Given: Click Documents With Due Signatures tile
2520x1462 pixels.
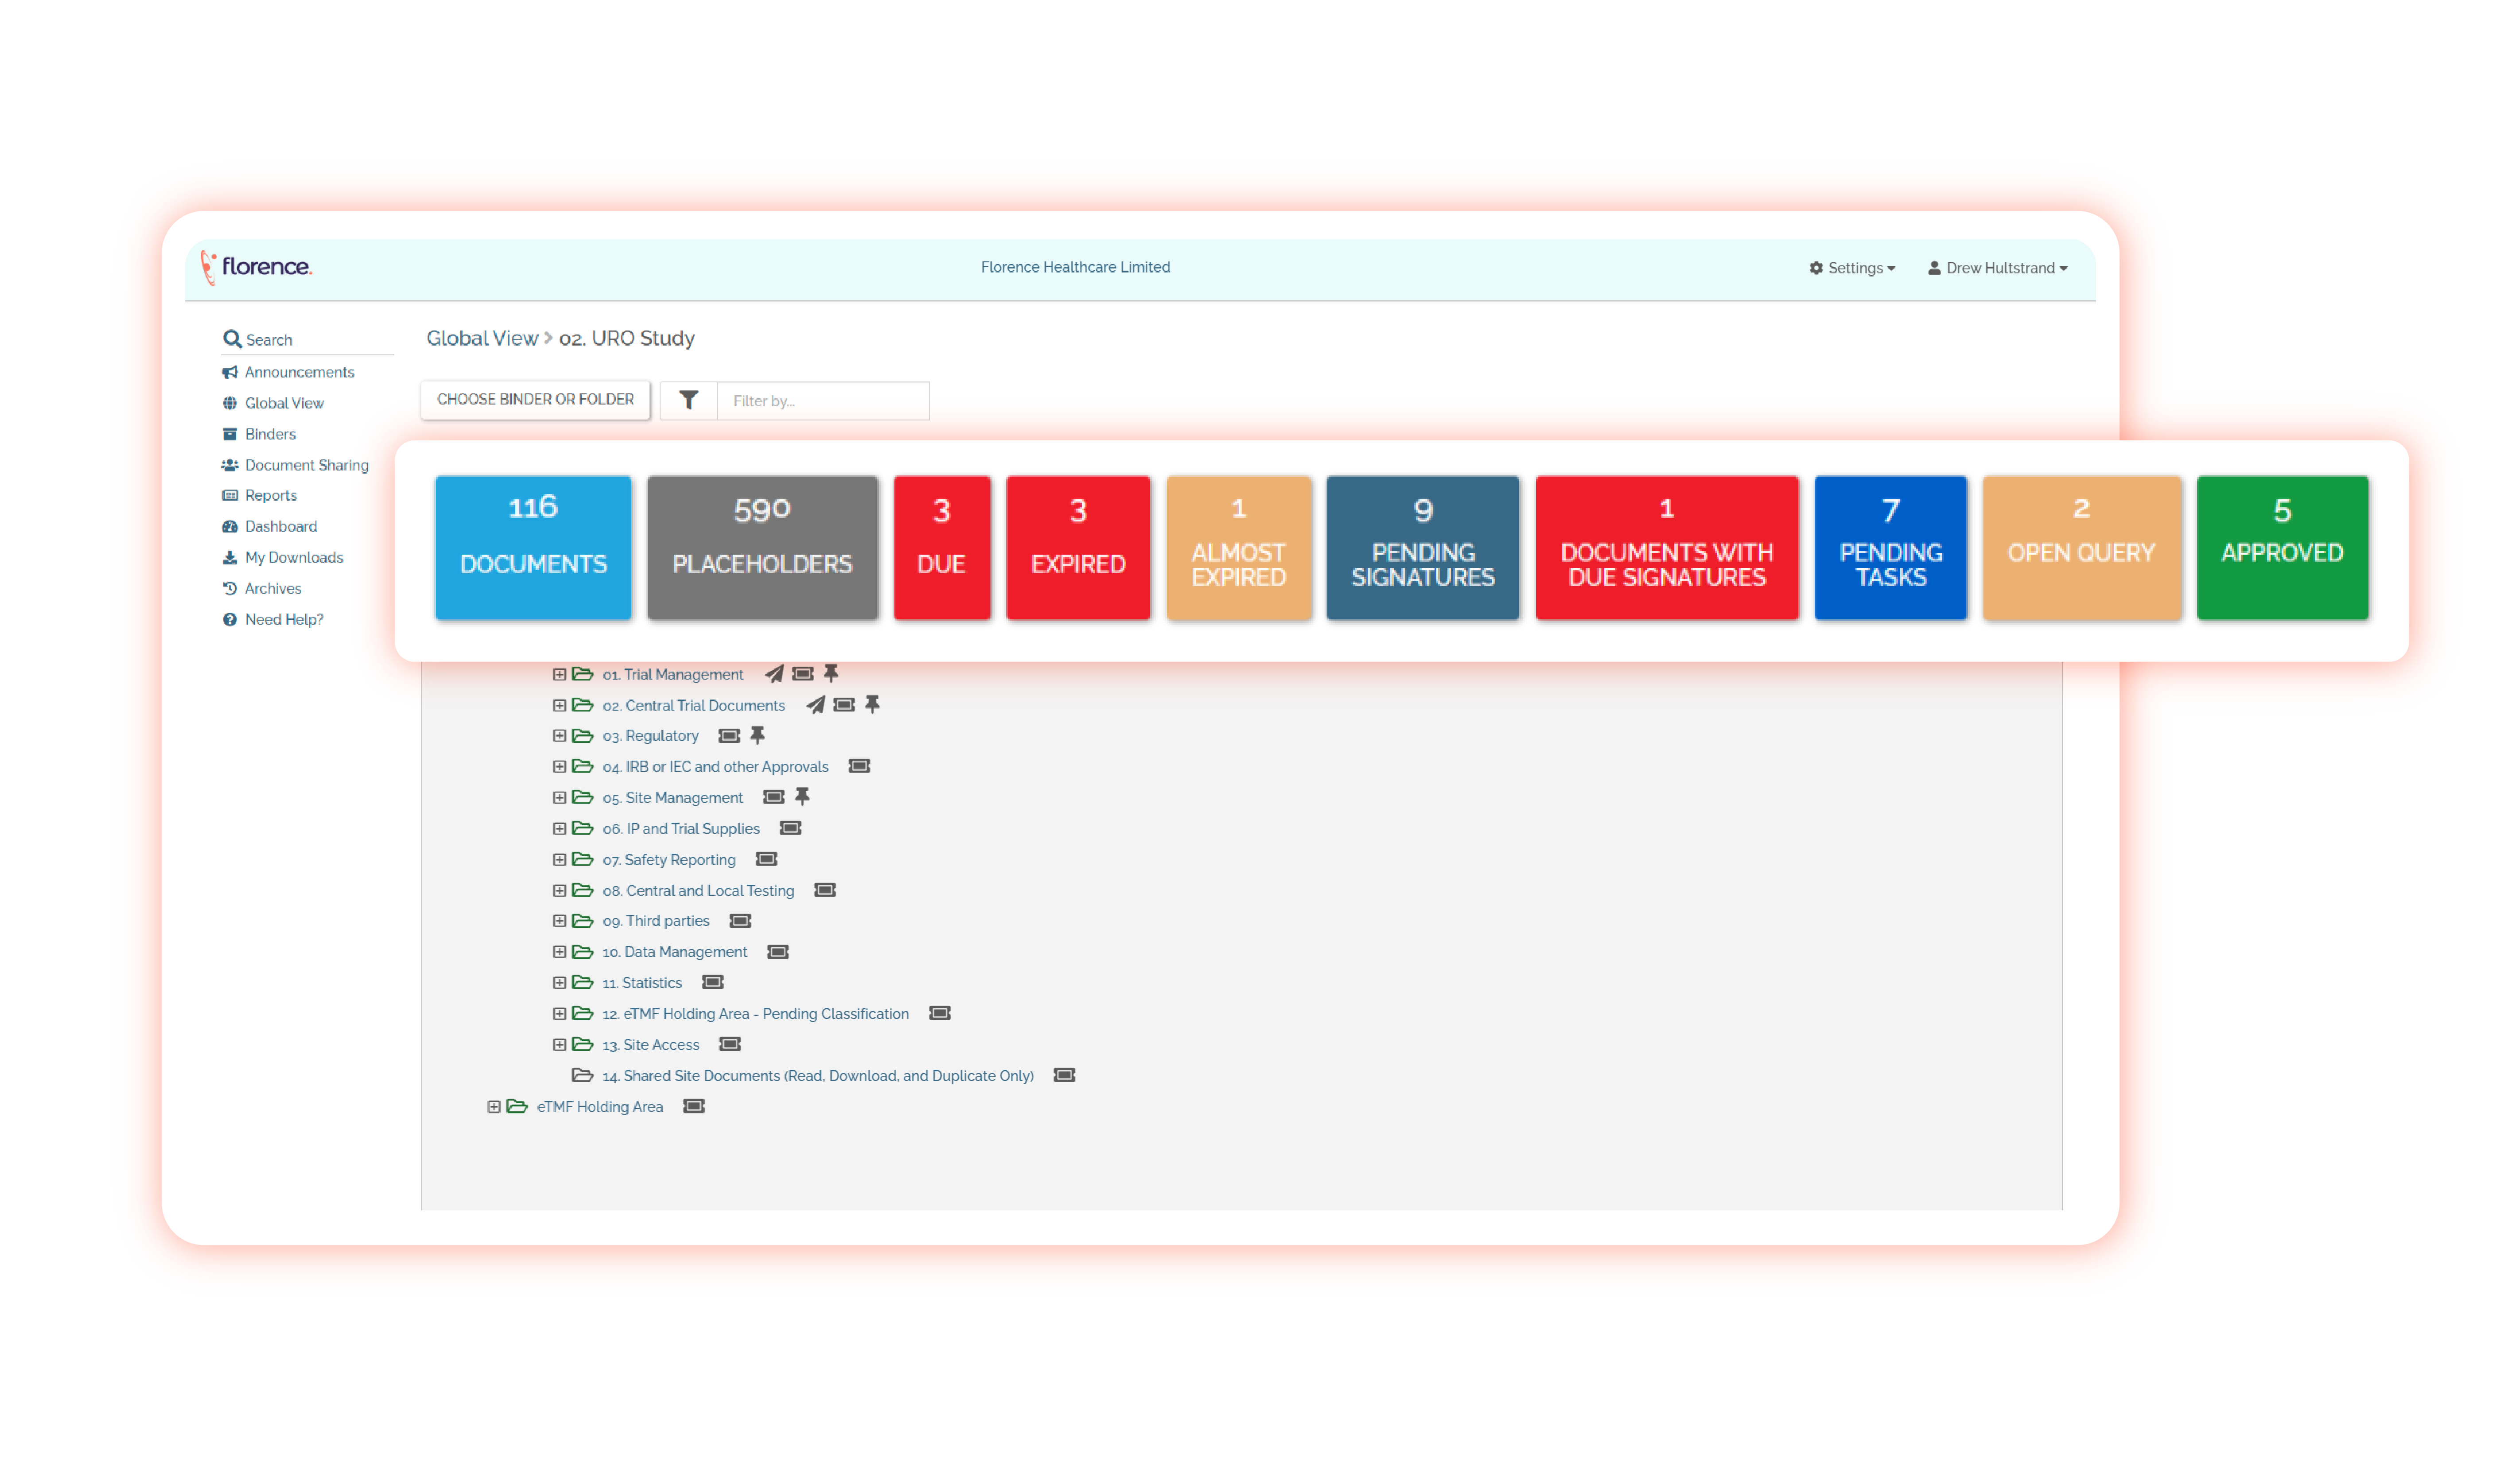Looking at the screenshot, I should point(1667,548).
